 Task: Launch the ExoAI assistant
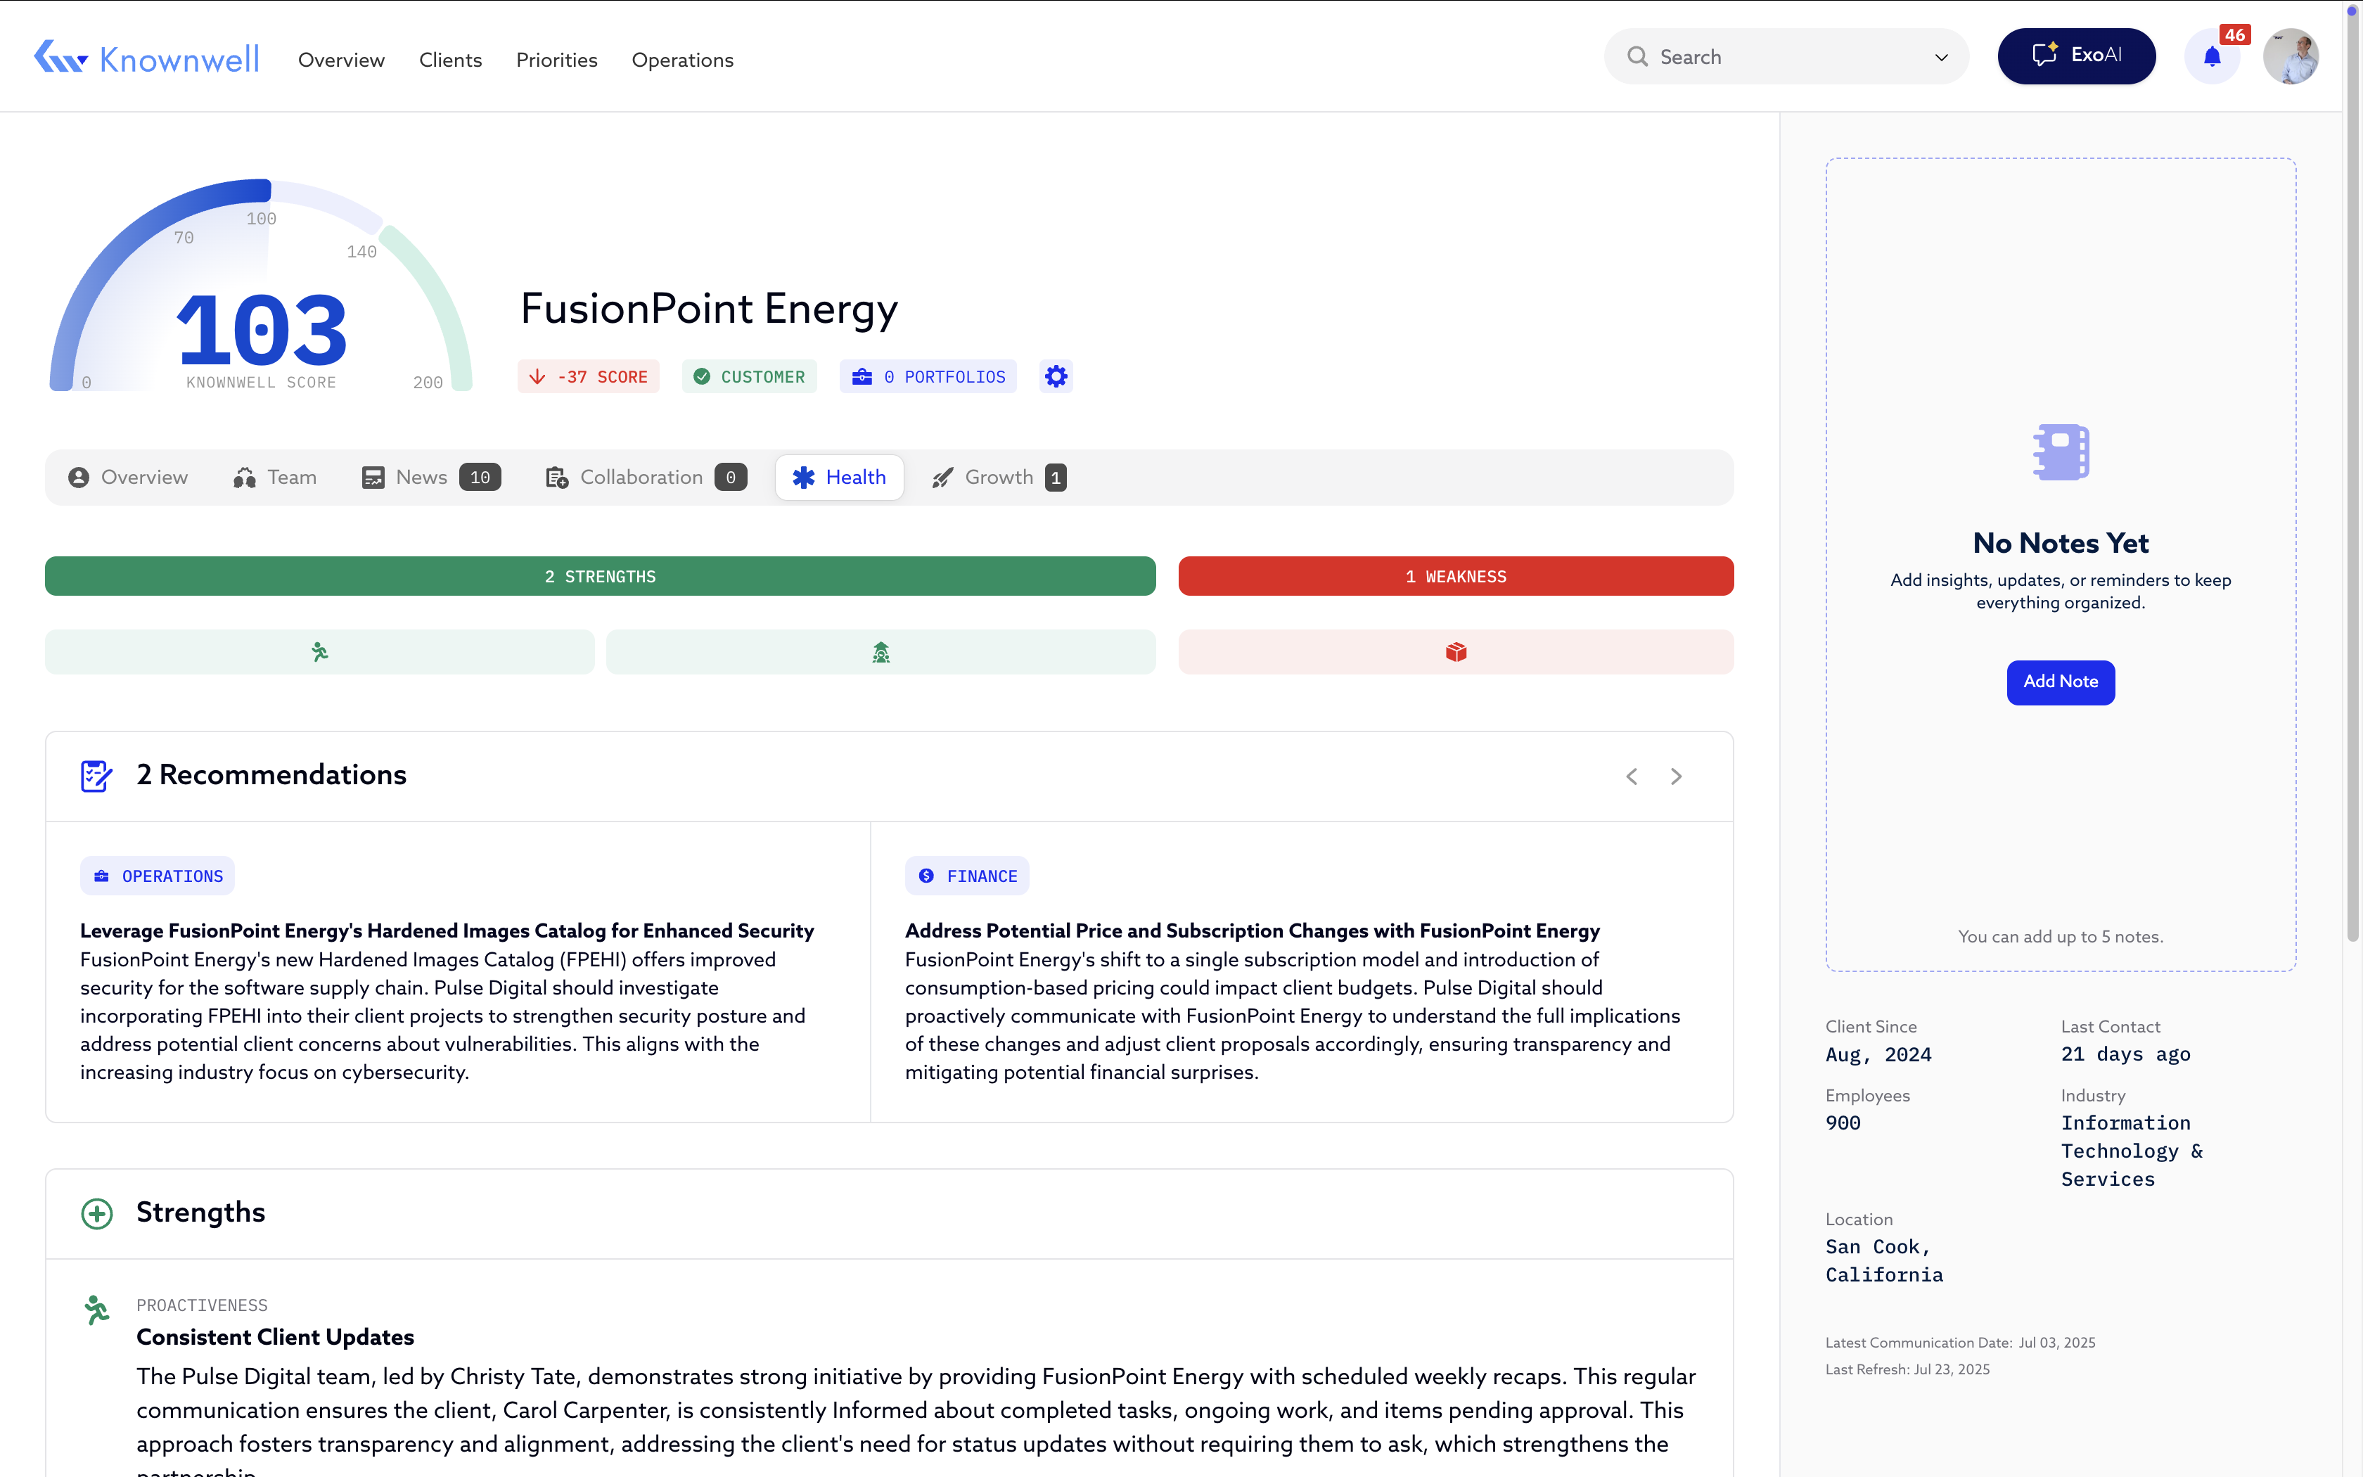coord(2076,56)
